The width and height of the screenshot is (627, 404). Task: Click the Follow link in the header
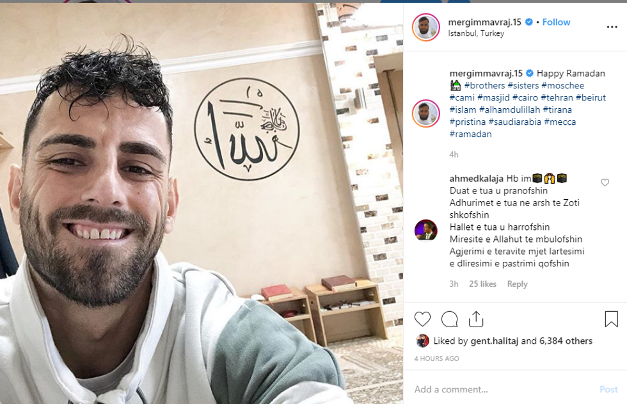(556, 22)
